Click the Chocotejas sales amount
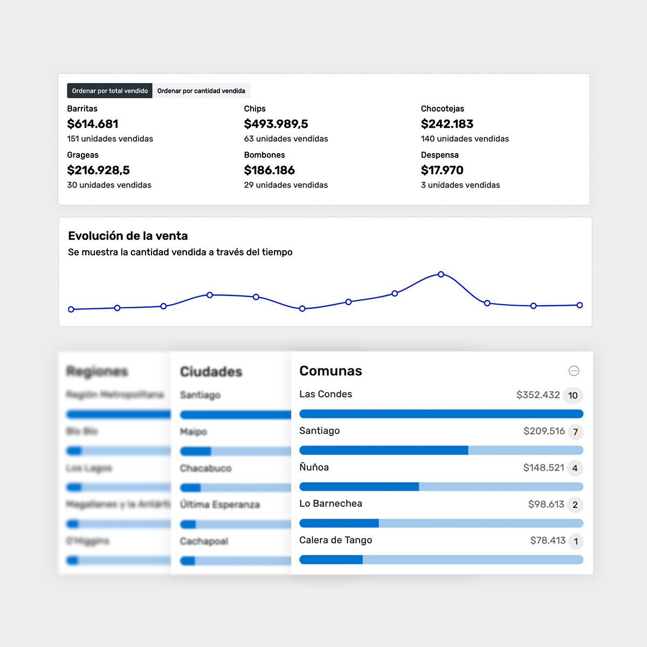This screenshot has width=647, height=647. pos(447,124)
